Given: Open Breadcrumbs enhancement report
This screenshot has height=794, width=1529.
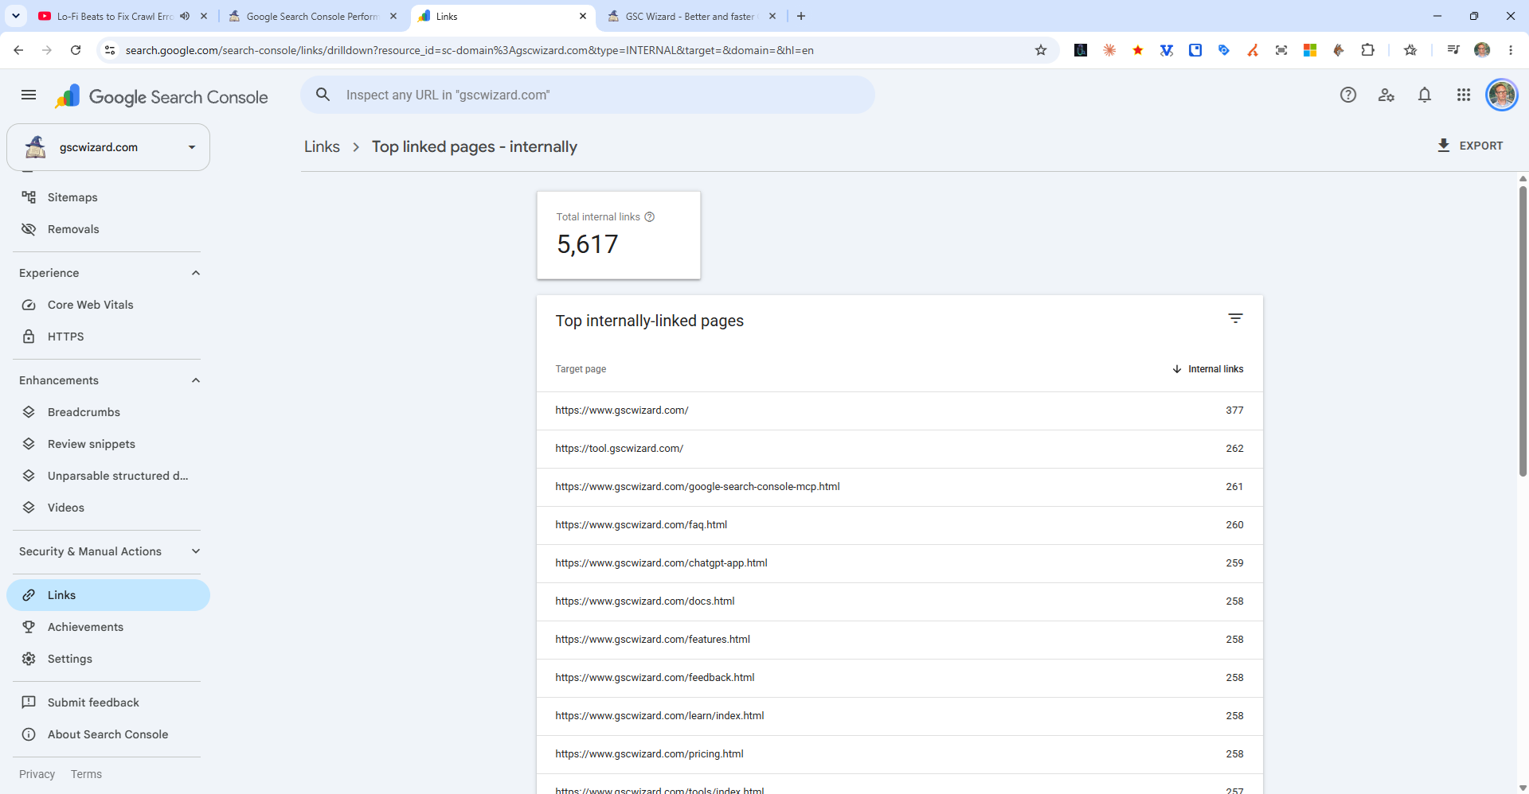Looking at the screenshot, I should click(108, 412).
